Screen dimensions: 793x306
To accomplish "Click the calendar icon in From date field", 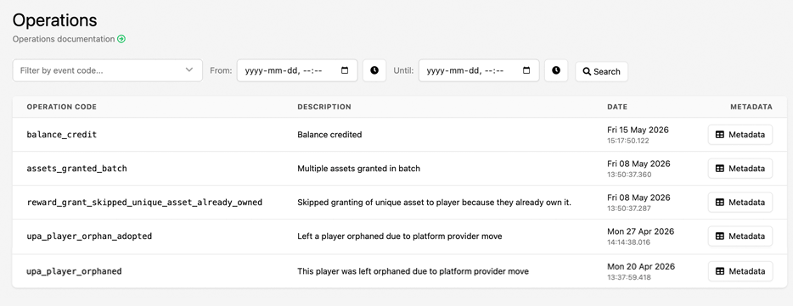I will 345,70.
